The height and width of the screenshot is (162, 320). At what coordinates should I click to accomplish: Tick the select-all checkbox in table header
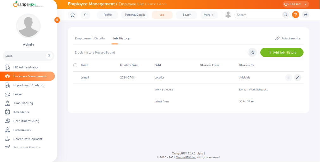[x=75, y=65]
